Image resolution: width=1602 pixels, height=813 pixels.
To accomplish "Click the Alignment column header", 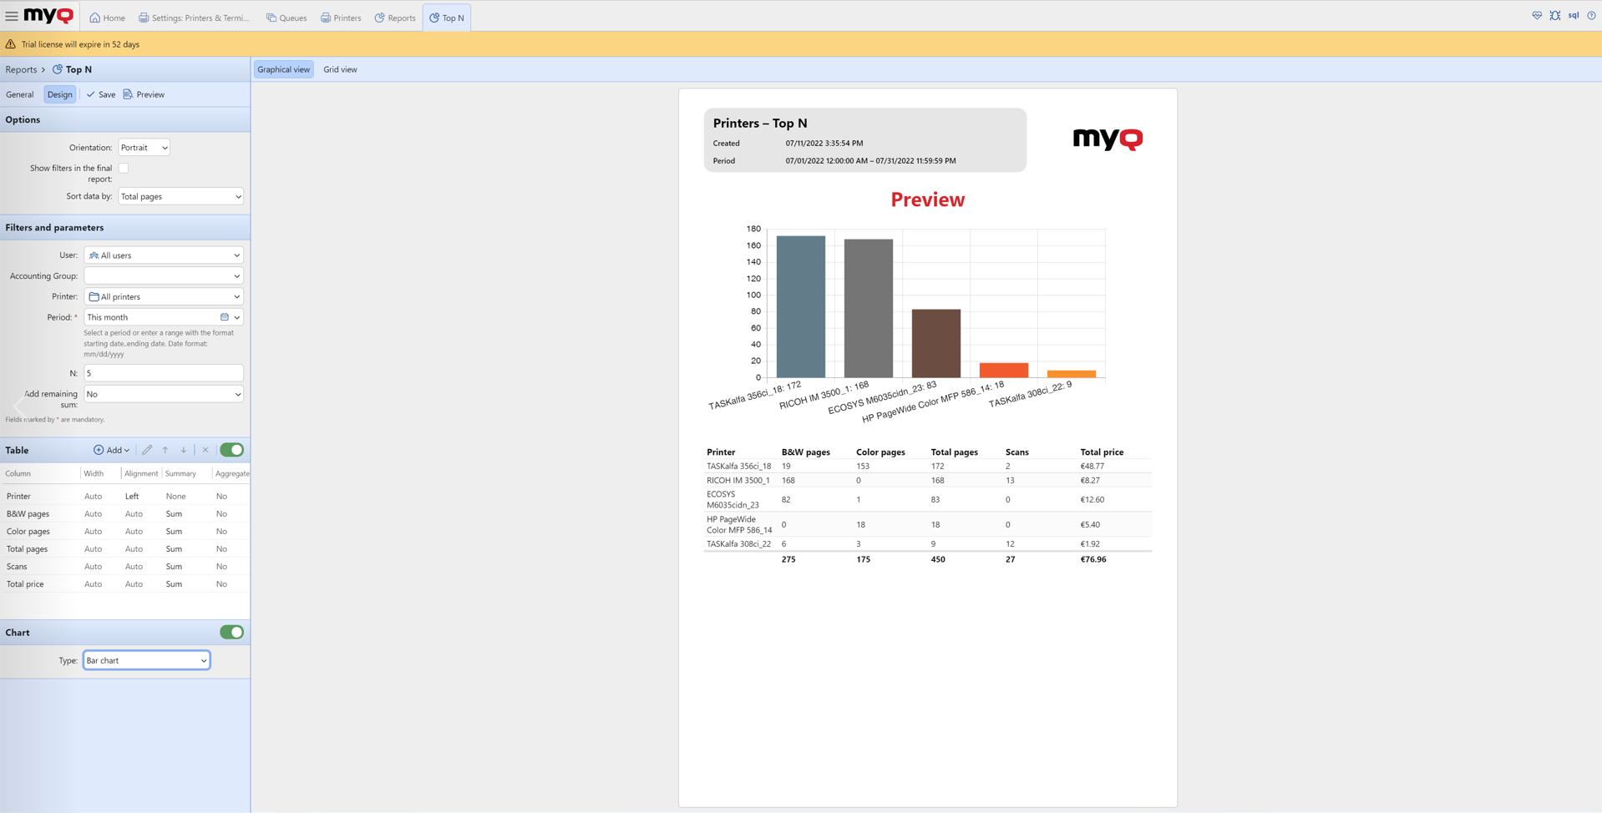I will pyautogui.click(x=141, y=473).
